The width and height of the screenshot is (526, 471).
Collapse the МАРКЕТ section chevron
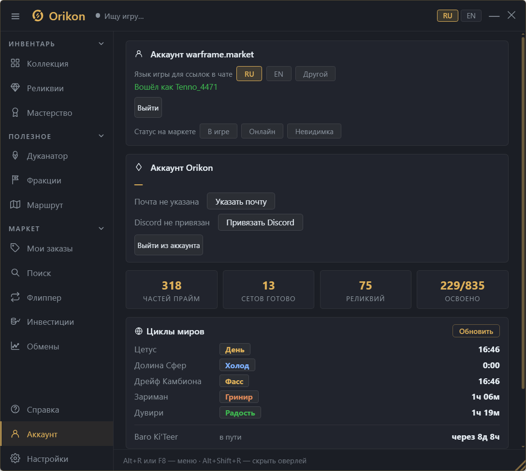point(102,229)
